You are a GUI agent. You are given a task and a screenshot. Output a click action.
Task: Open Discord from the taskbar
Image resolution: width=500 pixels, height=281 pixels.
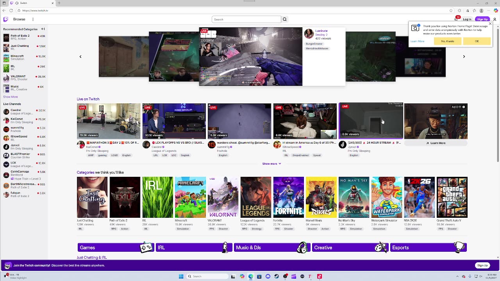point(268,276)
